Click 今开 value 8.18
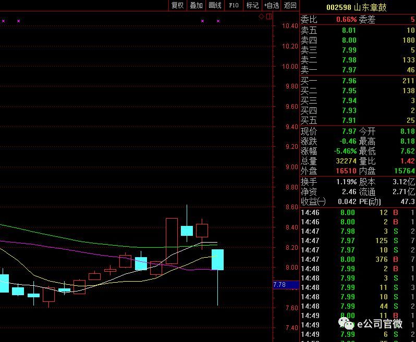Viewport: 416px width, 342px height. pos(408,131)
